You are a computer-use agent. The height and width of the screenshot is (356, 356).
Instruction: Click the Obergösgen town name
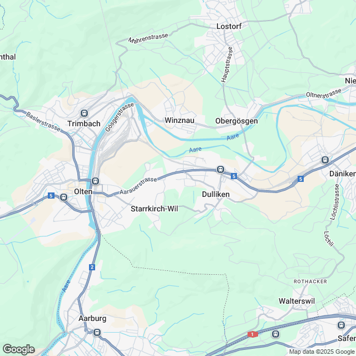pyautogui.click(x=236, y=121)
